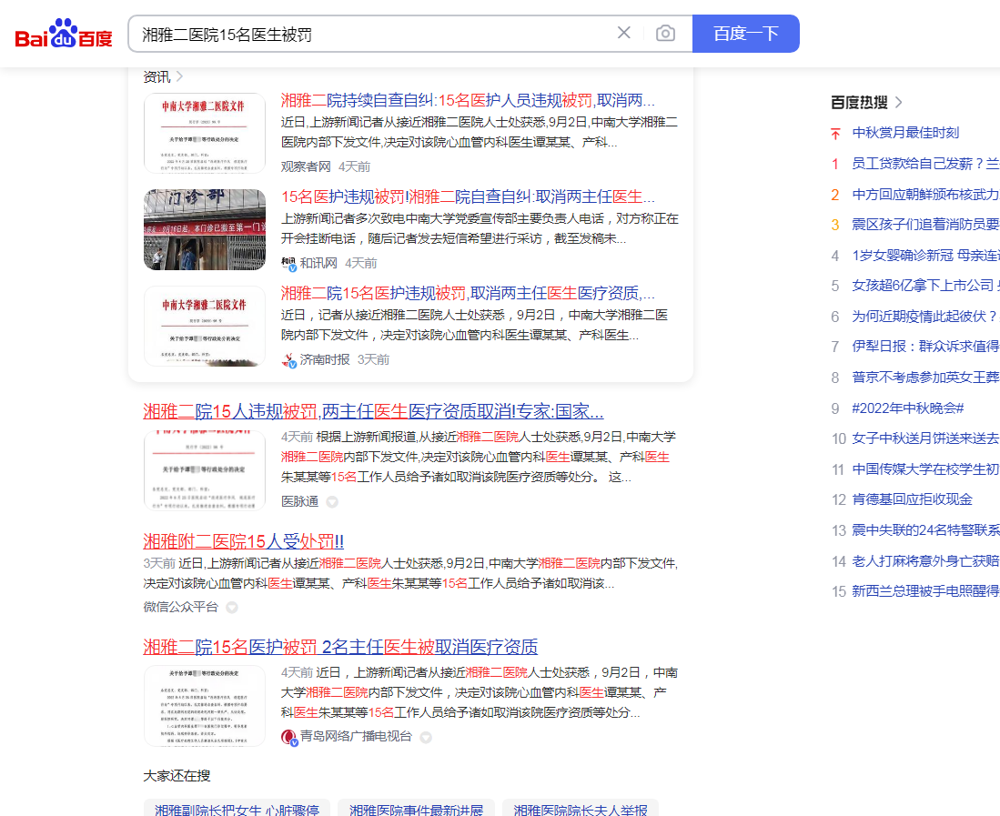This screenshot has height=816, width=1000.
Task: Open 15名医护违规被罚 和讯网 headline
Action: tap(468, 196)
